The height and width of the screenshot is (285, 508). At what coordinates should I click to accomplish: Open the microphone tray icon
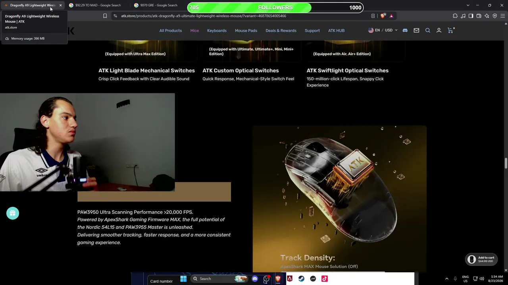[x=455, y=279]
